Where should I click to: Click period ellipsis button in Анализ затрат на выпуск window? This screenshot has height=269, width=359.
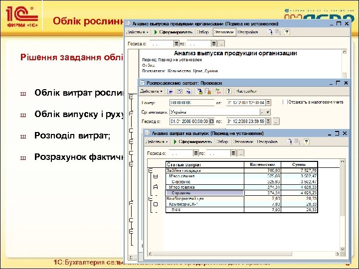tap(241, 153)
